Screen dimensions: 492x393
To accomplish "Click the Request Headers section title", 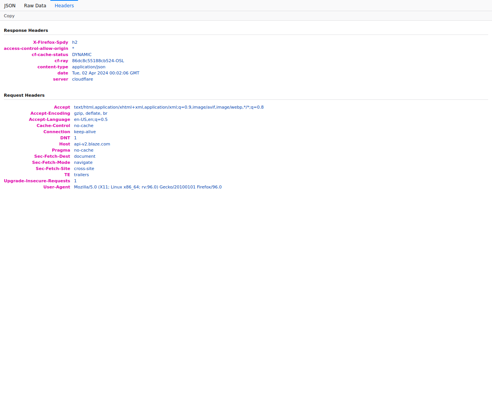I will click(24, 95).
